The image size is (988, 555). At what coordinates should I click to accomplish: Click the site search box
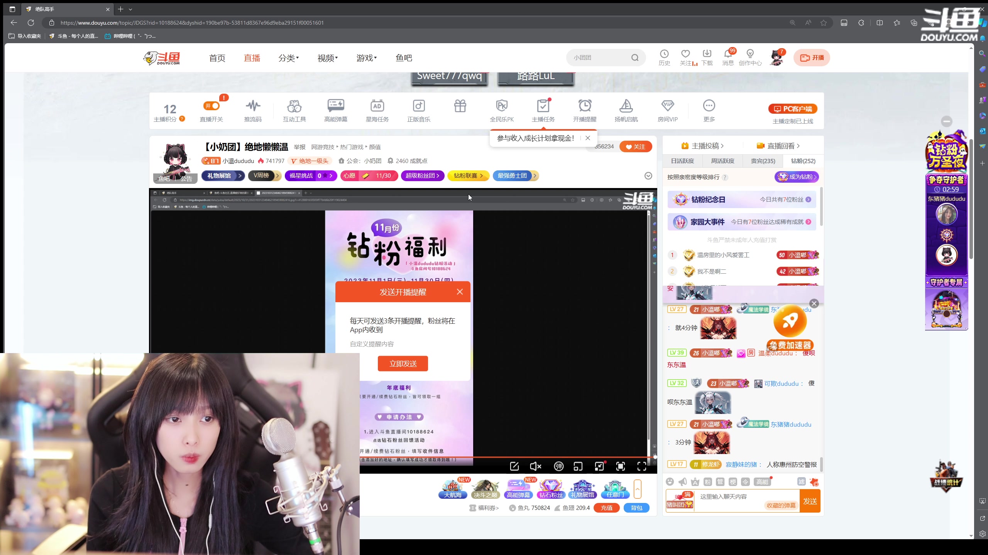point(599,58)
